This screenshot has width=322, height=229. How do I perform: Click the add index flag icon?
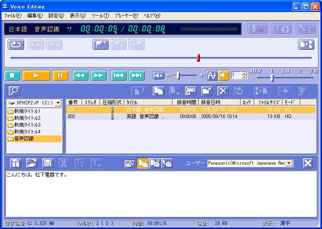pyautogui.click(x=100, y=45)
